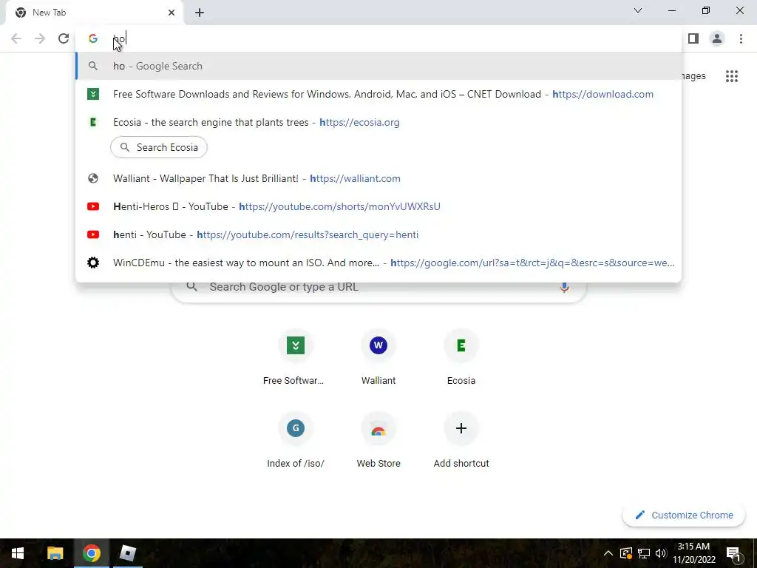Screen dimensions: 757x568
Task: Start voice search with the microphone icon
Action: pyautogui.click(x=564, y=287)
